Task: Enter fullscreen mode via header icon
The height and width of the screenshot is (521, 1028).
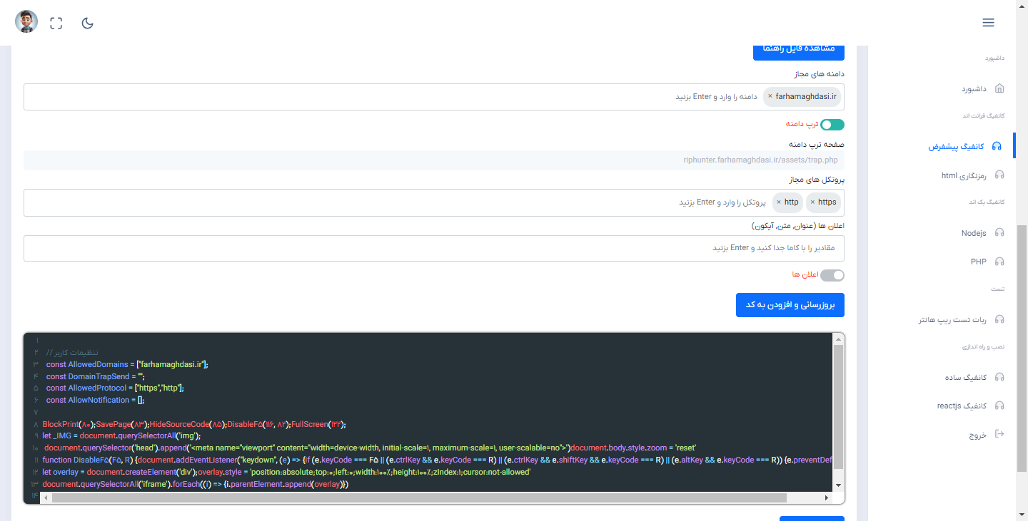Action: click(56, 23)
